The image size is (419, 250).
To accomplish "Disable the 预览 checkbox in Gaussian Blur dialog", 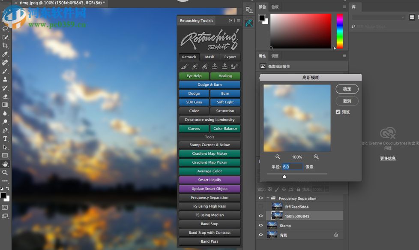I will tap(338, 112).
